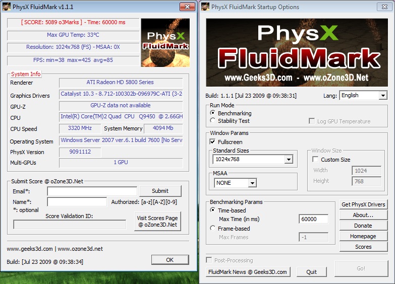Open the About... dialog button
Screen dimensions: 395x284
[363, 215]
